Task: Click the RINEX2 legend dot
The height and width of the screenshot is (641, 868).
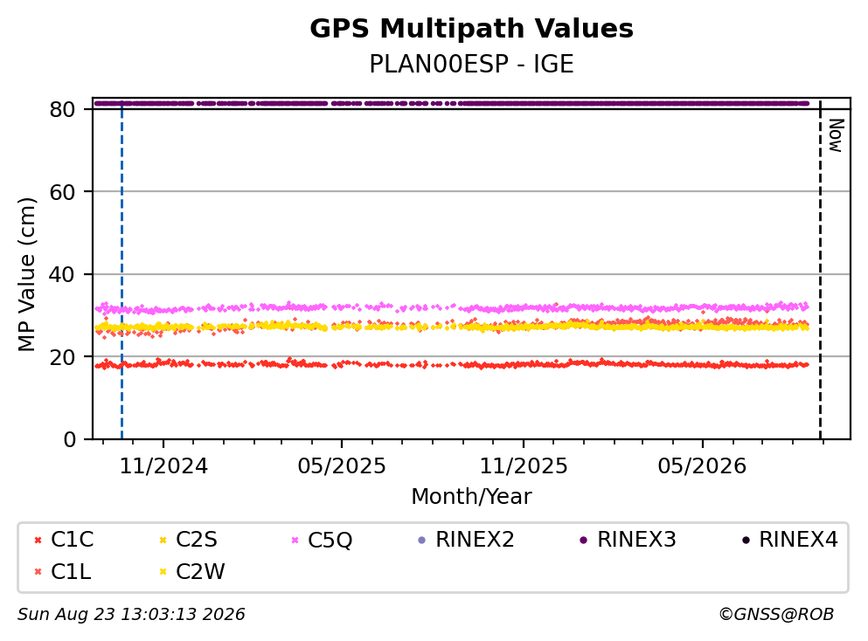Action: tap(422, 541)
